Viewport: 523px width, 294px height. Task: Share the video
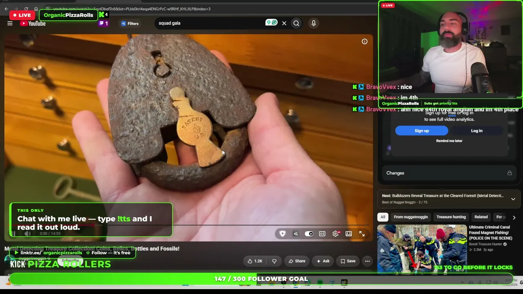point(297,261)
